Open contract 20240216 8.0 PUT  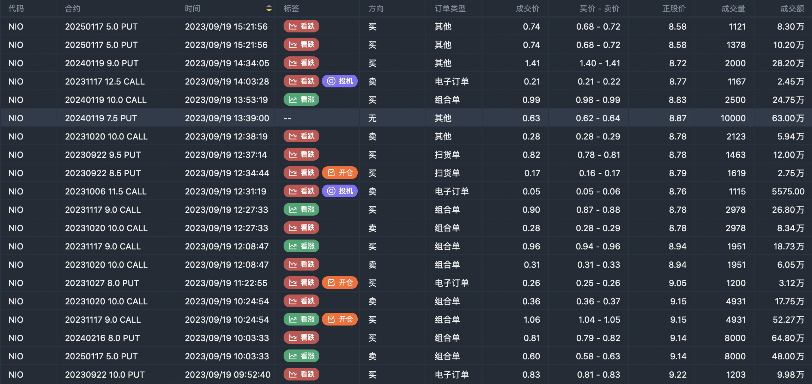click(102, 338)
